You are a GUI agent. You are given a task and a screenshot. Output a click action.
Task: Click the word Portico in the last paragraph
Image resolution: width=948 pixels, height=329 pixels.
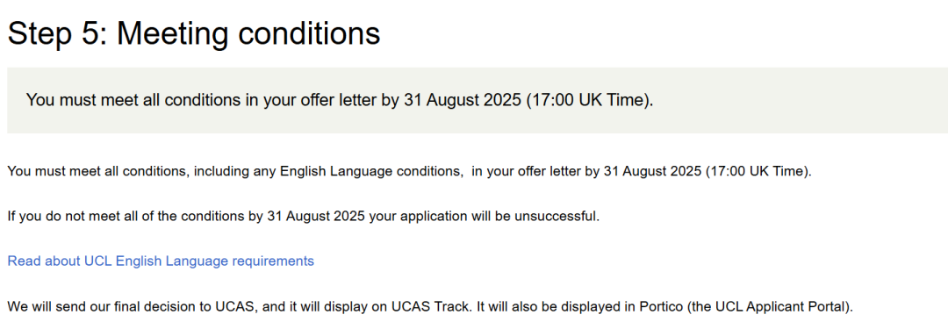tap(661, 306)
